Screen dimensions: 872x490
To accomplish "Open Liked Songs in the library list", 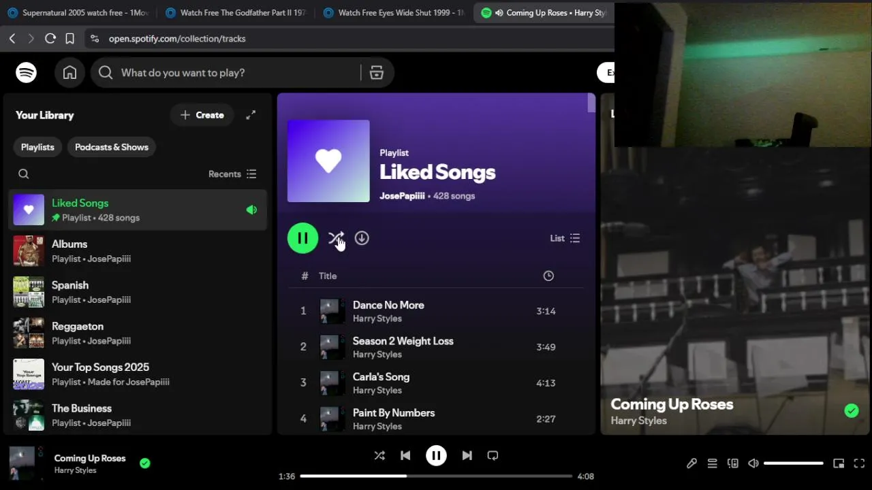I will click(138, 210).
